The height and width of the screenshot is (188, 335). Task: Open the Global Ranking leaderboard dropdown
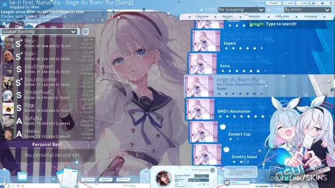pyautogui.click(x=39, y=31)
